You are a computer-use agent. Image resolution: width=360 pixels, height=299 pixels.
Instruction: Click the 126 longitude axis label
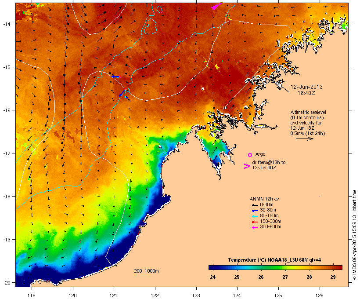click(x=319, y=295)
